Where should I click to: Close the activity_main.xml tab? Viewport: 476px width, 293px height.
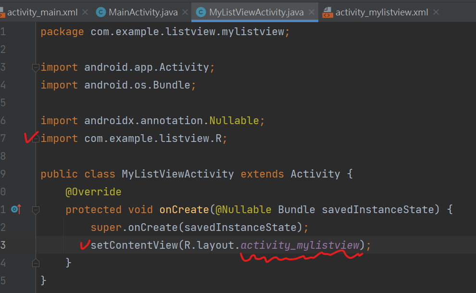[85, 12]
